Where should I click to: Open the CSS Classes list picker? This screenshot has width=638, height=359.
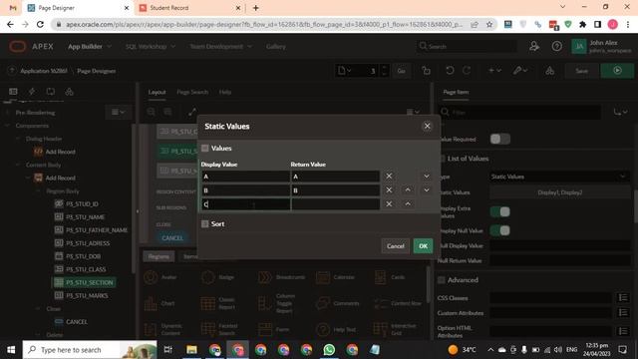point(622,298)
